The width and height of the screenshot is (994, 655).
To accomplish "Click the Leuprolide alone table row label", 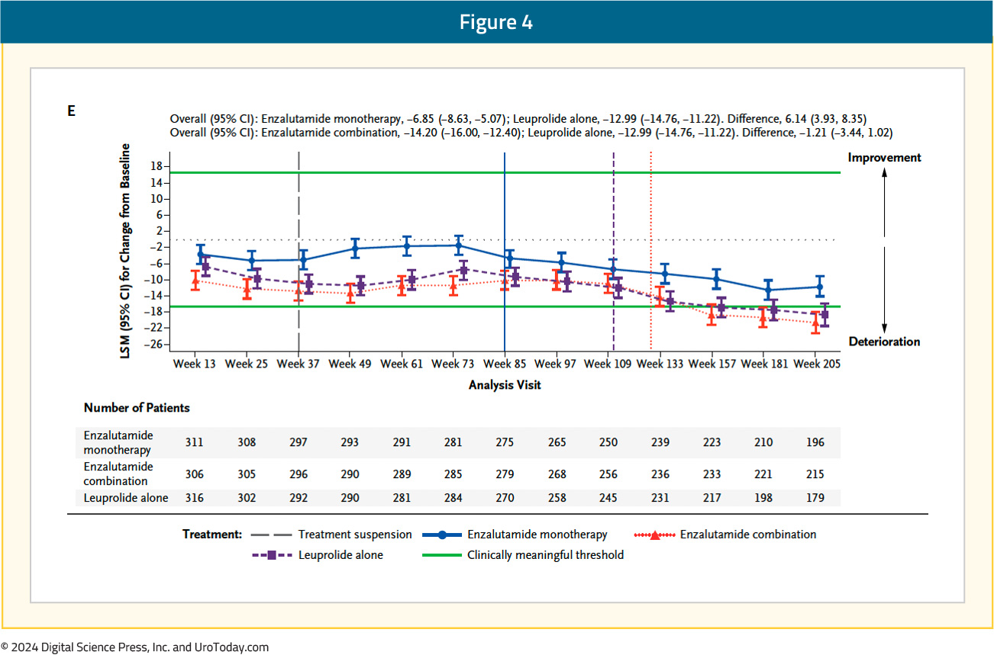I will (125, 498).
